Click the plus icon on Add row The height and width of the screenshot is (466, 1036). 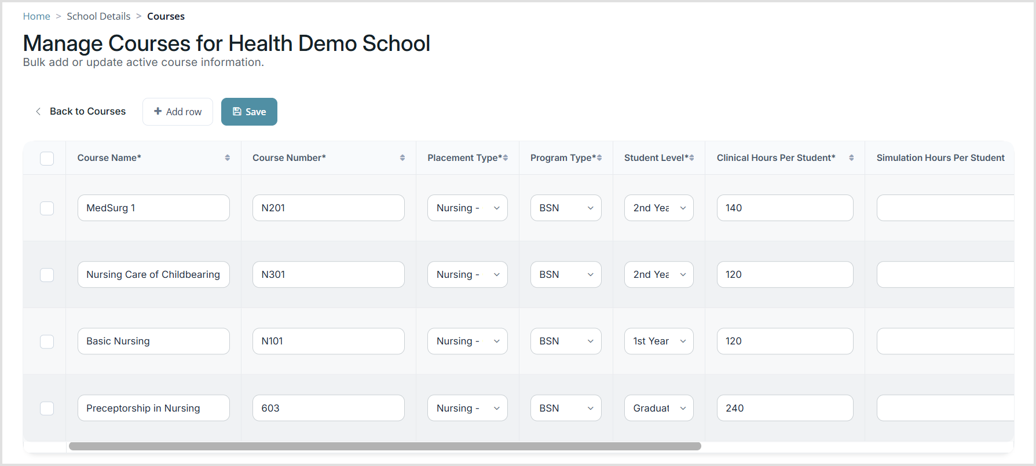point(158,111)
